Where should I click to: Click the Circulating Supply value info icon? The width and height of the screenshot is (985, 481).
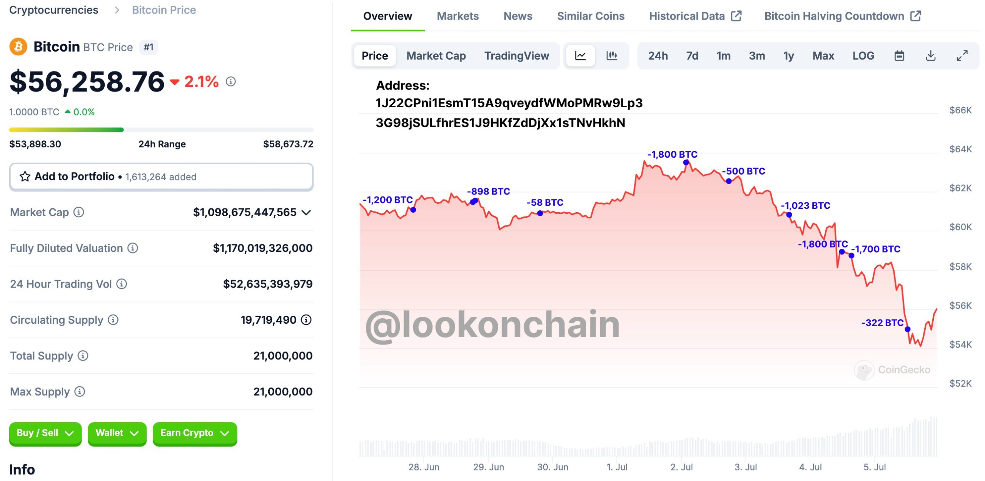tap(306, 320)
